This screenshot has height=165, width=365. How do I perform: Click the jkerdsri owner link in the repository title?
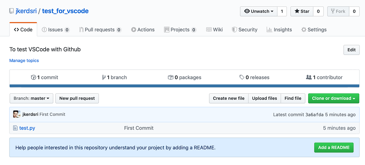(26, 11)
